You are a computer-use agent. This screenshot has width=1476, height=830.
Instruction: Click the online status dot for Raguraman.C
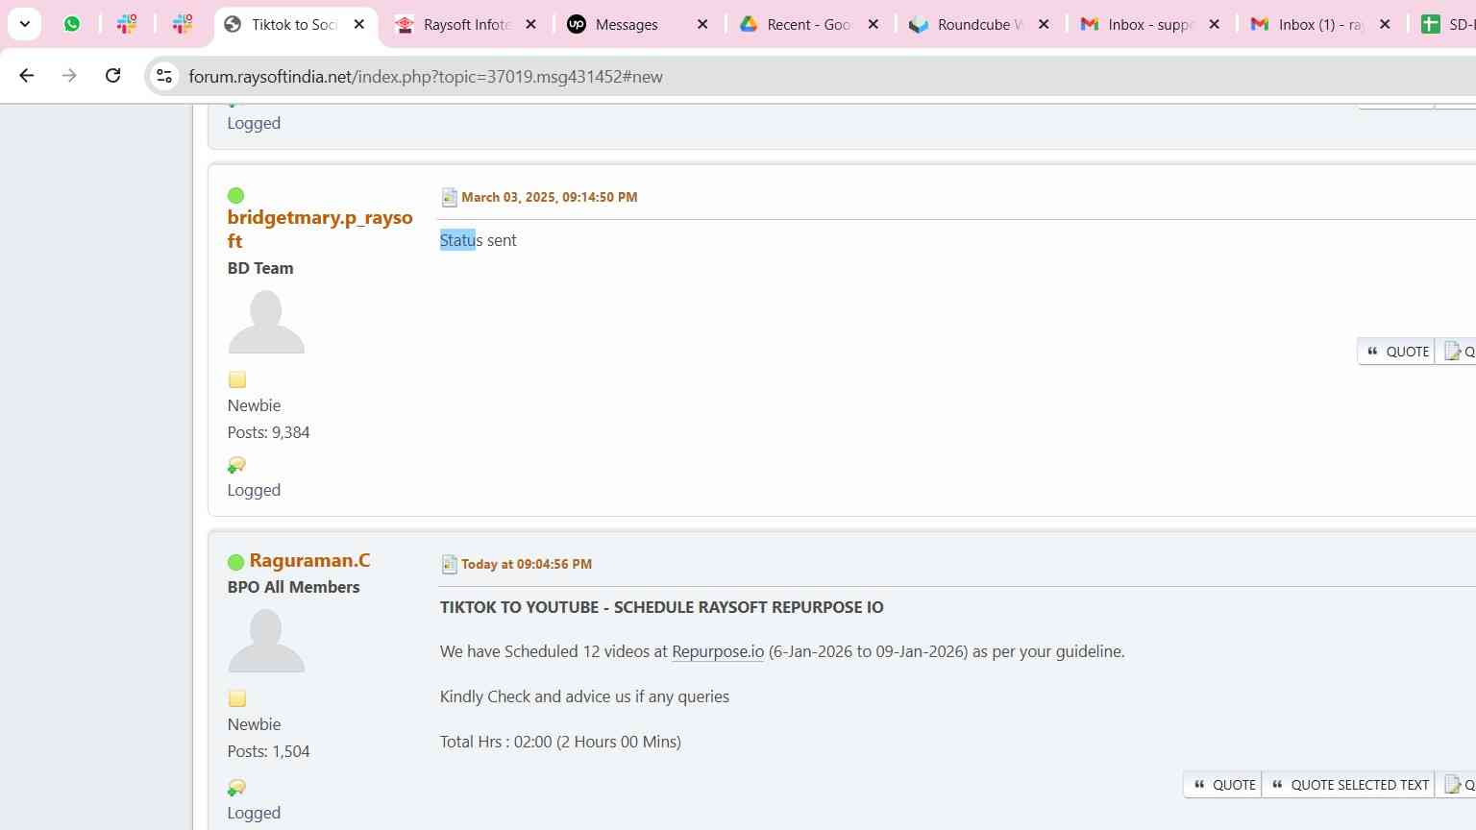point(235,562)
